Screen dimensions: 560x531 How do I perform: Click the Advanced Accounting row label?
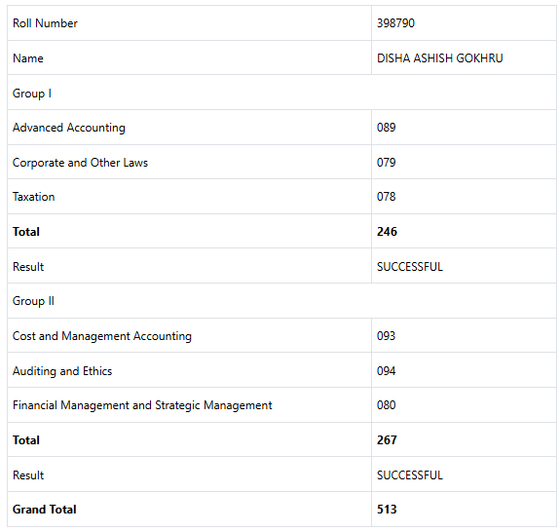[69, 128]
